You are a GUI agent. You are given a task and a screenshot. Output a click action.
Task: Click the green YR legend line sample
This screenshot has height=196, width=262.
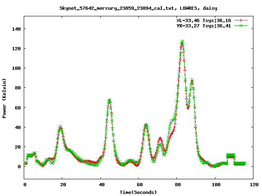241,25
